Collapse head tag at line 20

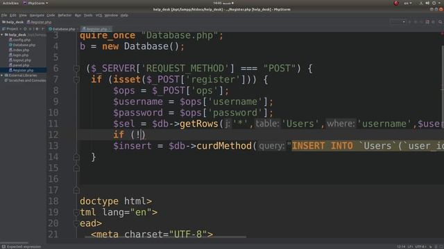pyautogui.click(x=76, y=223)
